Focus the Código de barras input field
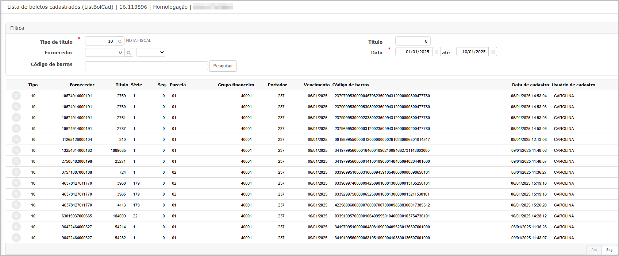The image size is (619, 256). click(146, 66)
